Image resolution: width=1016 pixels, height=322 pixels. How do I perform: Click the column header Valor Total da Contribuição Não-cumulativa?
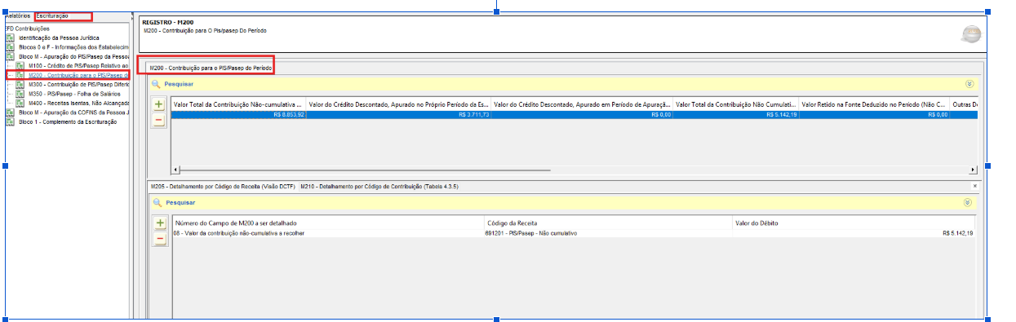tap(238, 104)
